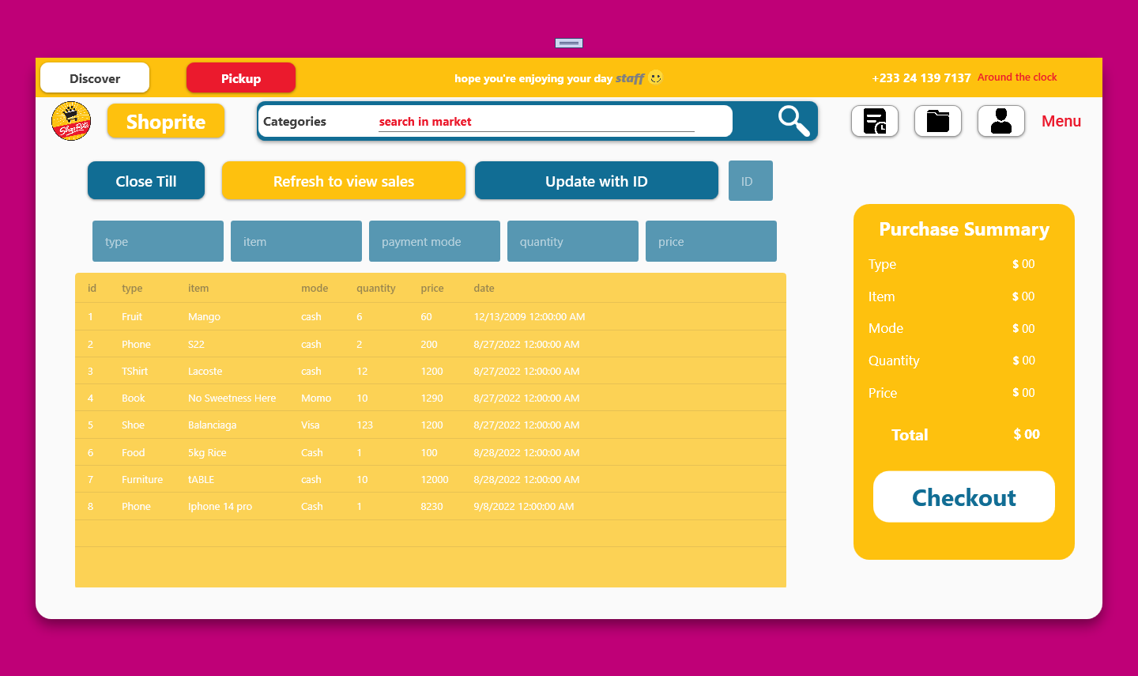Open the Menu option
The width and height of the screenshot is (1138, 676).
(x=1061, y=120)
